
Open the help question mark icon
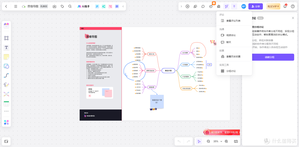[x=293, y=6]
